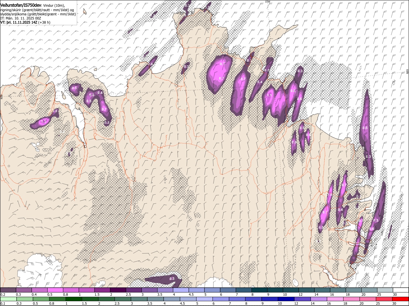Click the '1.3' snowfall value label on the map
The height and width of the screenshot is (306, 409).
[x=44, y=122]
